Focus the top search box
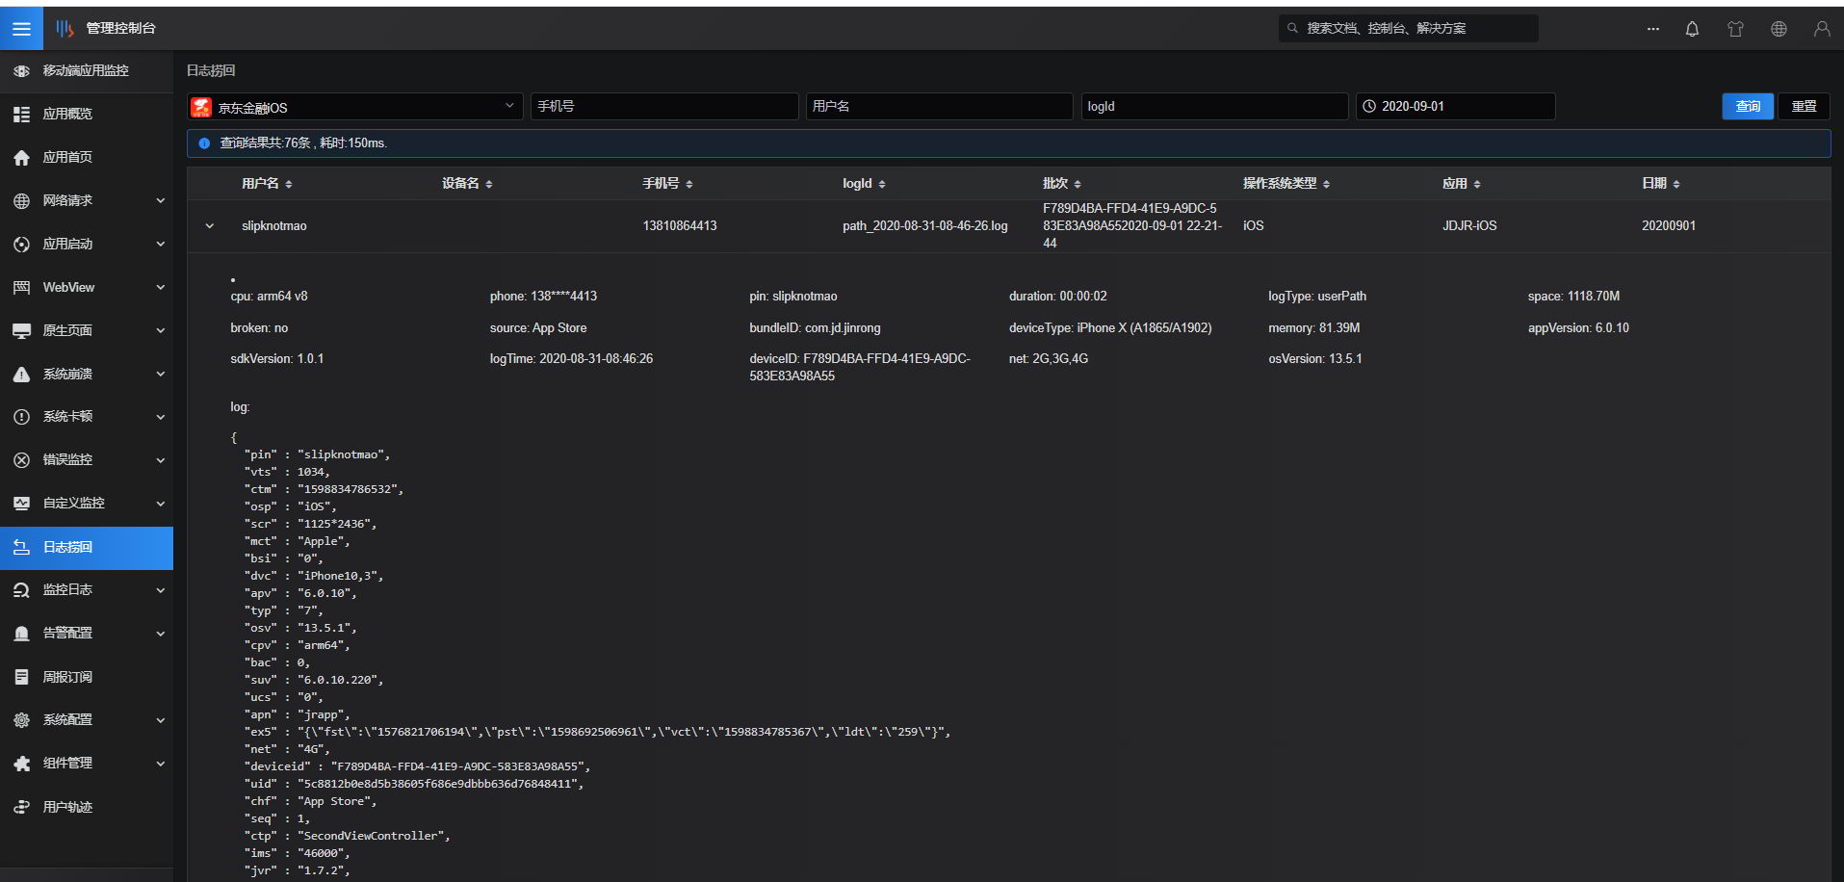 click(1408, 29)
